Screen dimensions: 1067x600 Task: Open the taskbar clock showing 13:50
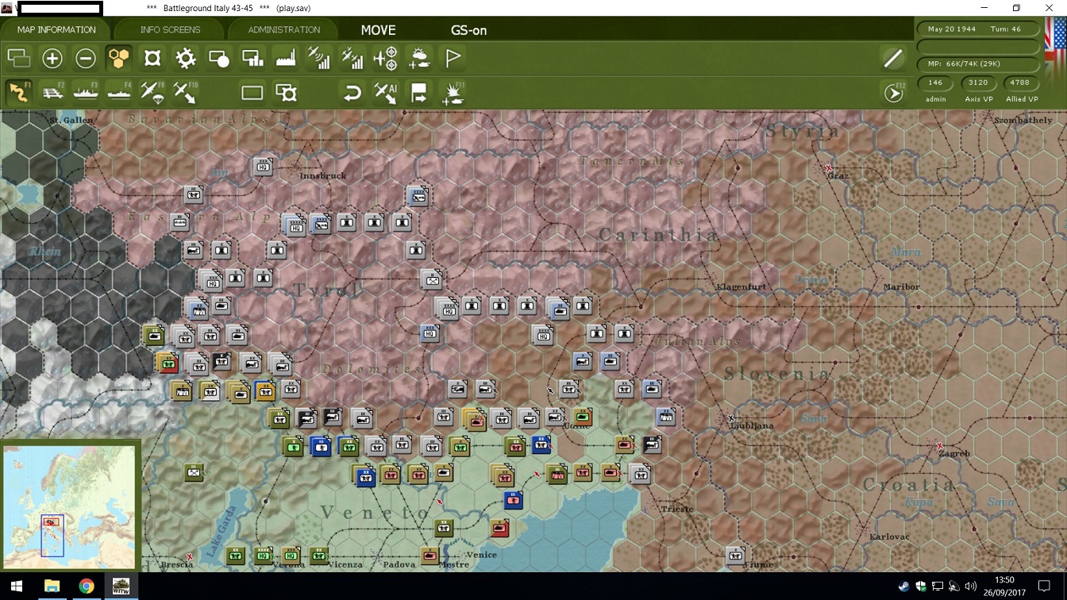tap(1004, 587)
